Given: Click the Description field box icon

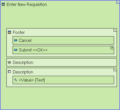Looking at the screenshot, I should pos(9,72).
